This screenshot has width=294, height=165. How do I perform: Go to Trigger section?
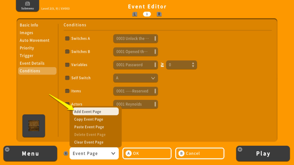[26, 56]
